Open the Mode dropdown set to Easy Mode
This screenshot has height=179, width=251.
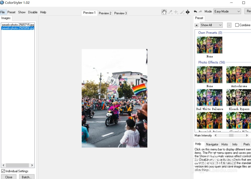227,11
